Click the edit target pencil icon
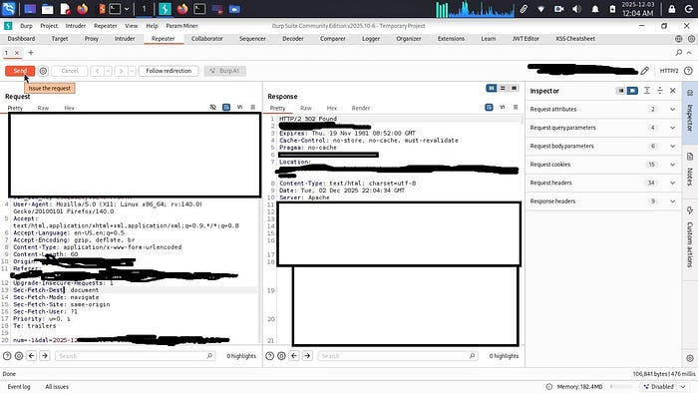This screenshot has height=393, width=698. (644, 71)
